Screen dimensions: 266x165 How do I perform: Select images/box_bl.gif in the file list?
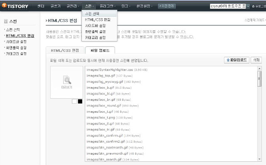coord(108,94)
